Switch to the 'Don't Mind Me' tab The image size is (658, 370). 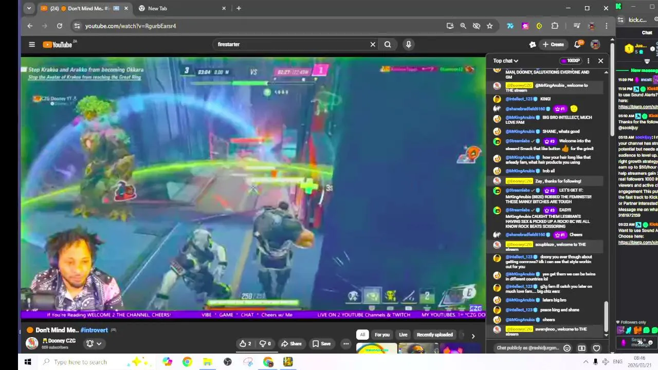84,8
